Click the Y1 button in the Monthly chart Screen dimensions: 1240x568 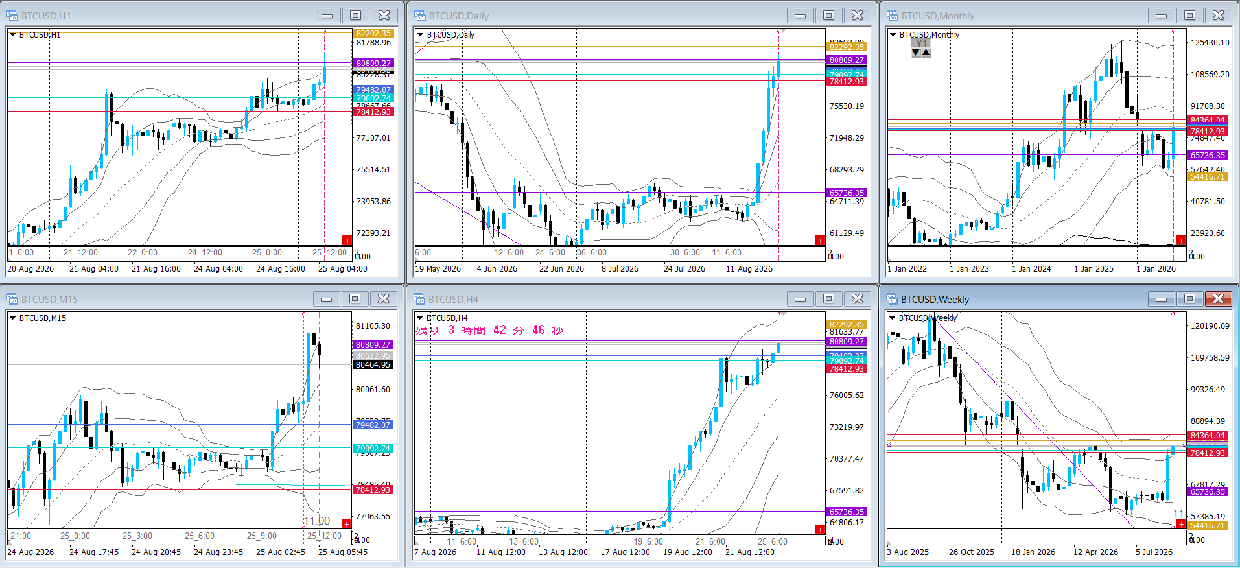click(x=921, y=43)
